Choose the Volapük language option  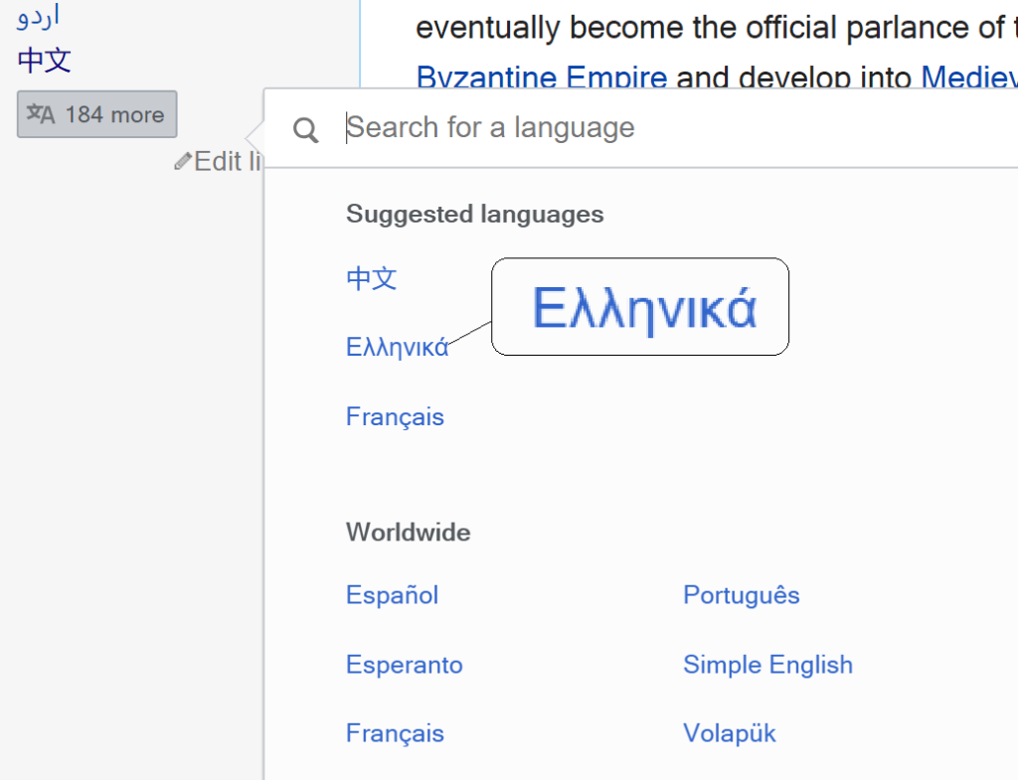coord(729,733)
